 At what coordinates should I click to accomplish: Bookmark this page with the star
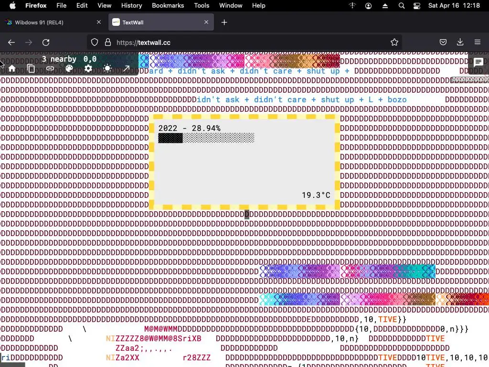394,43
